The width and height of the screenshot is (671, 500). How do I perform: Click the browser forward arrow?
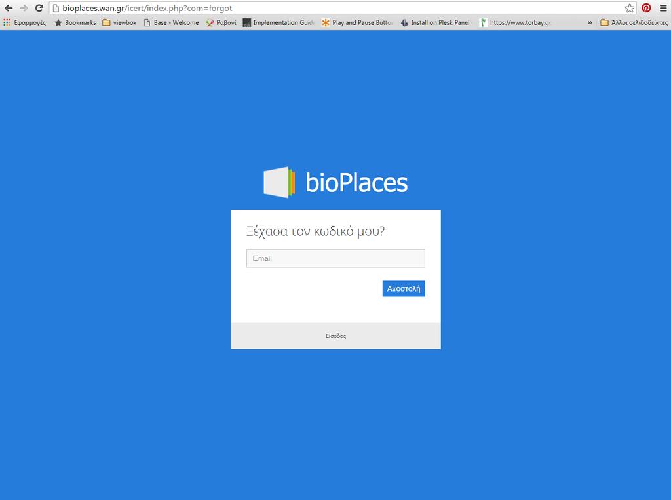[24, 8]
